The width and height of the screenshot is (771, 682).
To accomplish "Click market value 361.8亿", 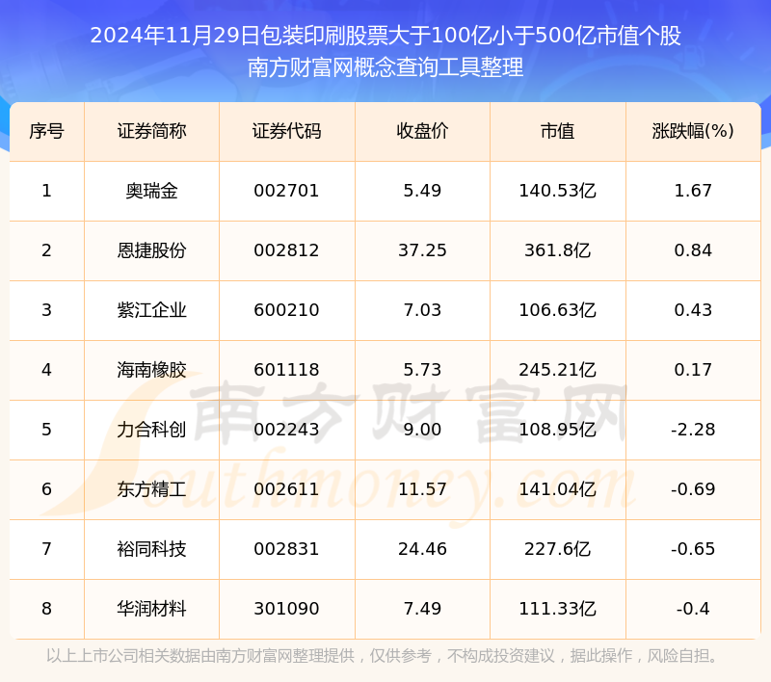I will point(558,250).
